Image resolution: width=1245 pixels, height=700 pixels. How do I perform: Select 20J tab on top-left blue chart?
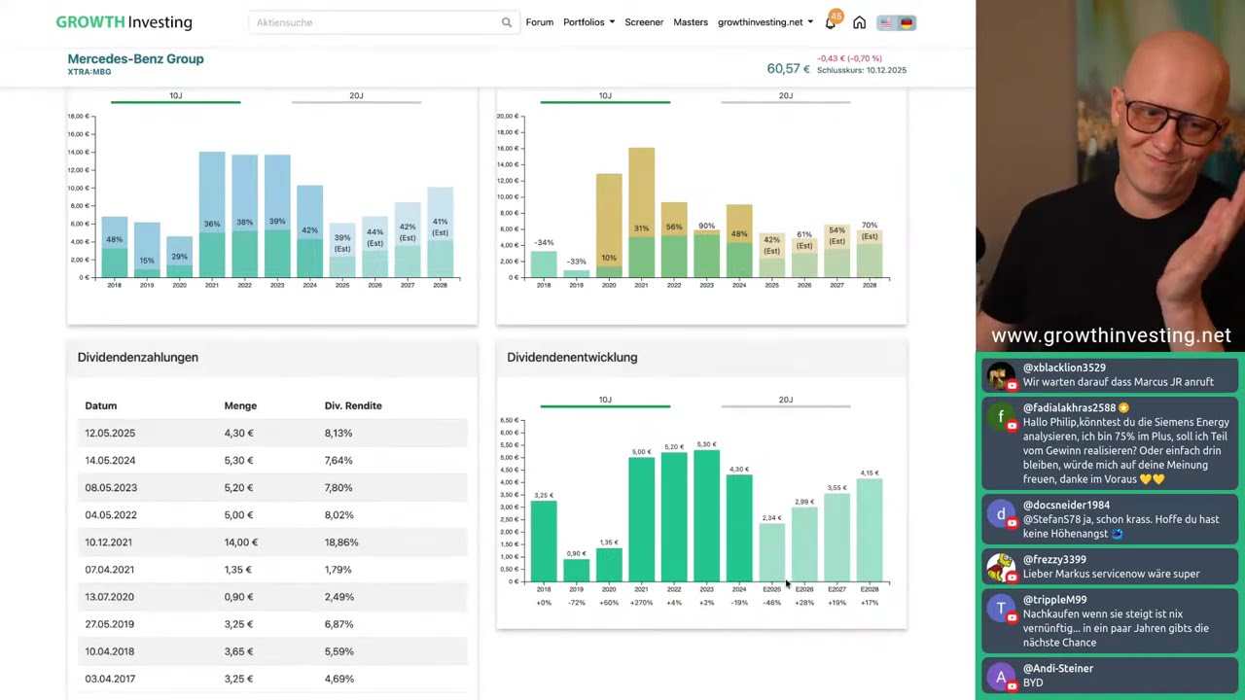coord(356,97)
